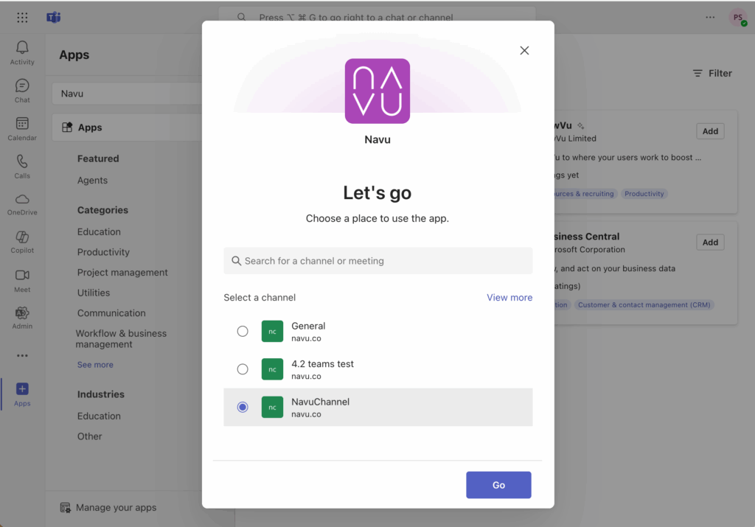Open the Activity bell icon
The width and height of the screenshot is (755, 527).
coord(22,49)
